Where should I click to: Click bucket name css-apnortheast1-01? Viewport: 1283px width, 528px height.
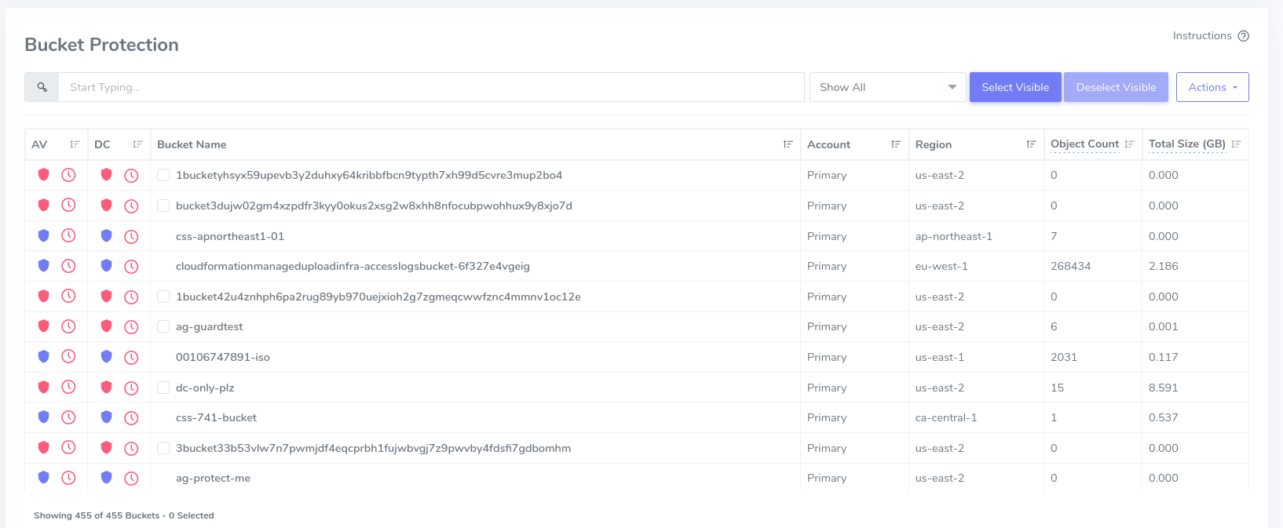point(230,236)
